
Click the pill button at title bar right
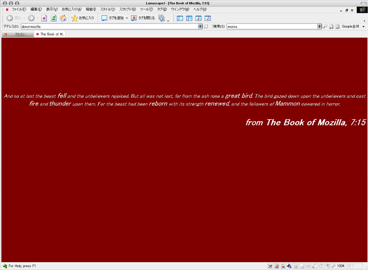click(363, 3)
